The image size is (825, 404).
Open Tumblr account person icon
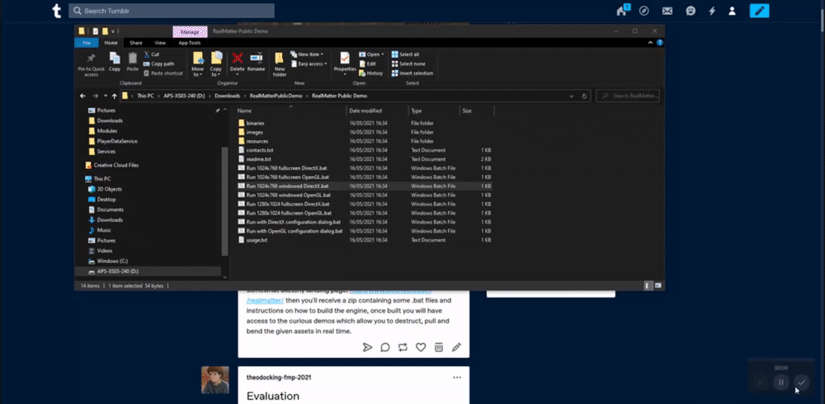click(732, 11)
